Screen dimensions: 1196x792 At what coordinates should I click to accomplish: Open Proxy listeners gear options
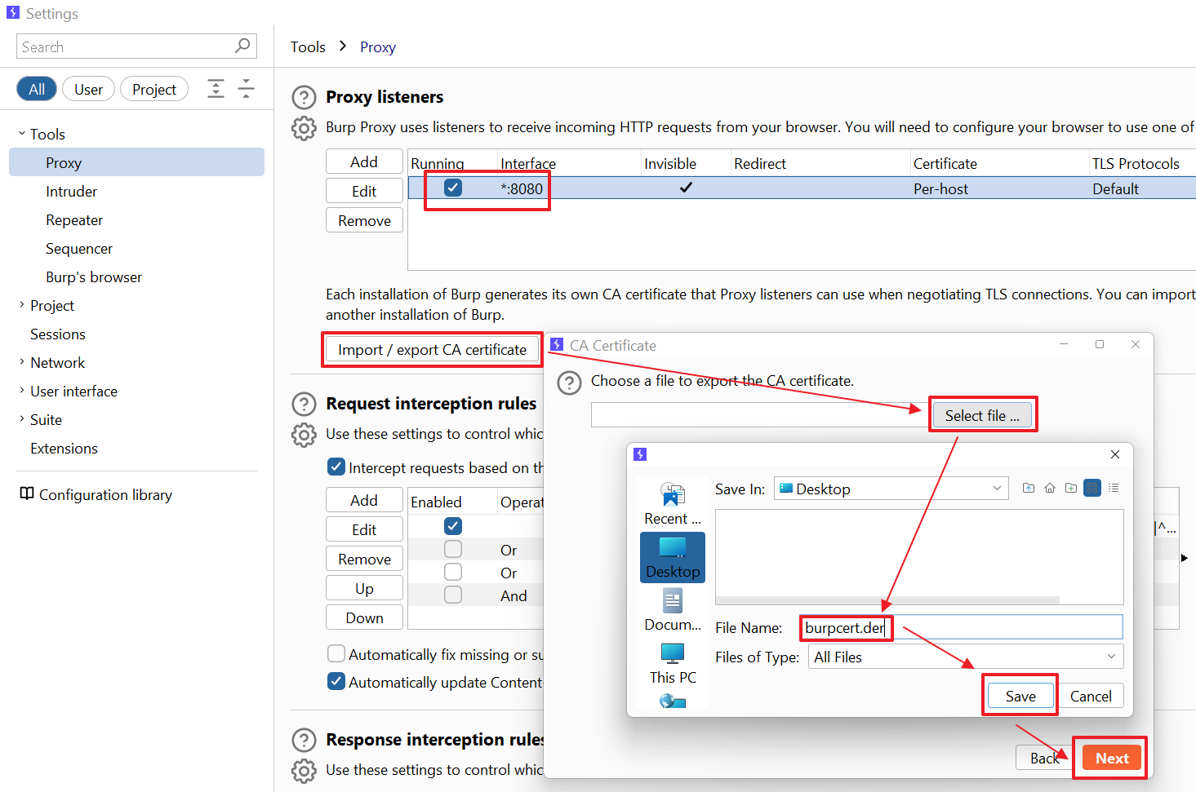click(x=304, y=128)
